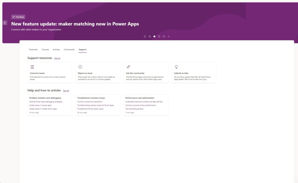298x183 pixels.
Task: Select the second carousel slide dot
Action: [x=150, y=37]
